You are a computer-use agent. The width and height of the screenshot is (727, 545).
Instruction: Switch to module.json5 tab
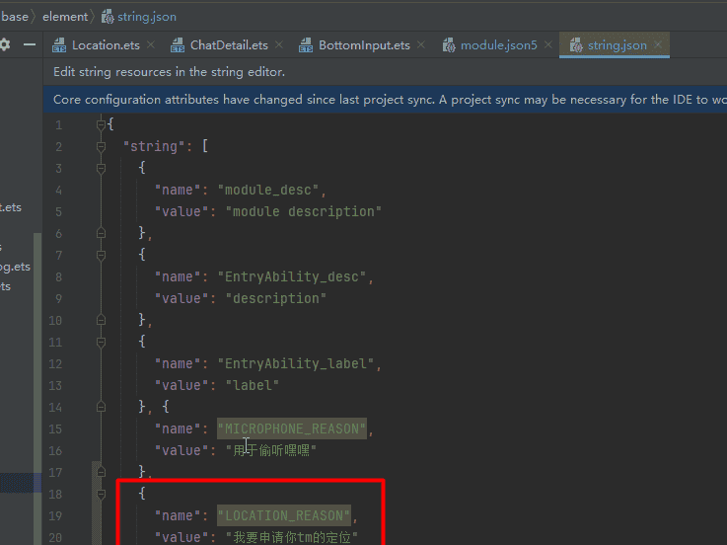498,45
